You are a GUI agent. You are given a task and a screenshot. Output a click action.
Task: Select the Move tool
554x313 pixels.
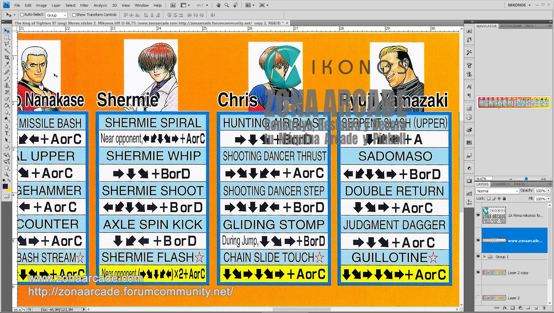pyautogui.click(x=7, y=31)
